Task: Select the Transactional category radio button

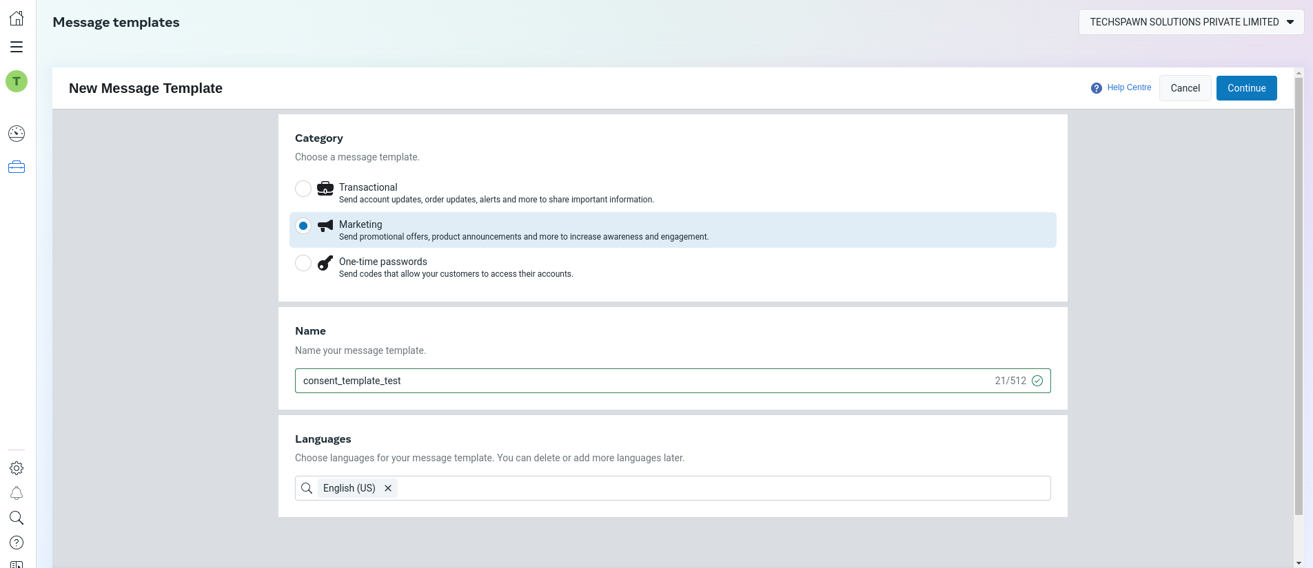Action: coord(303,189)
